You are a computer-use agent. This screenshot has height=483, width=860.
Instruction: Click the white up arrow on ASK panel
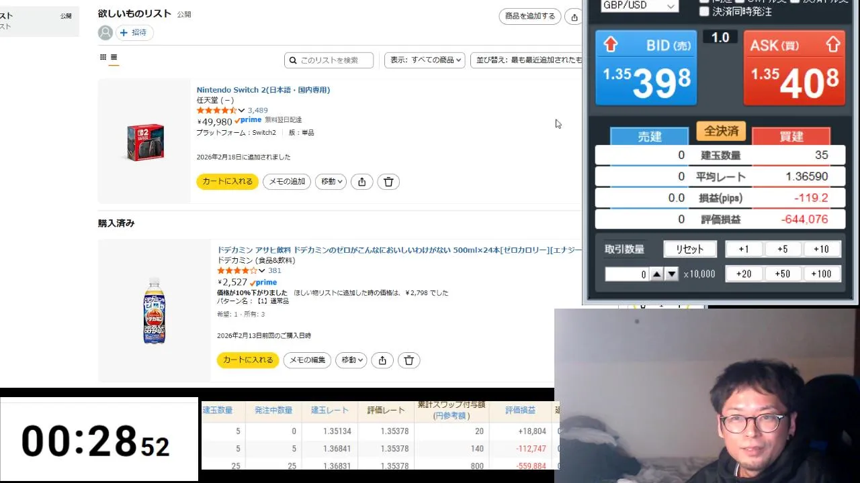(x=832, y=44)
